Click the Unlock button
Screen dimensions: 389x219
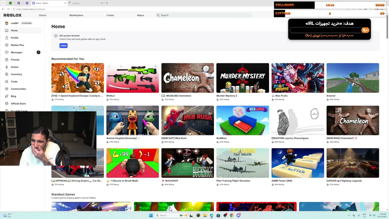63,46
